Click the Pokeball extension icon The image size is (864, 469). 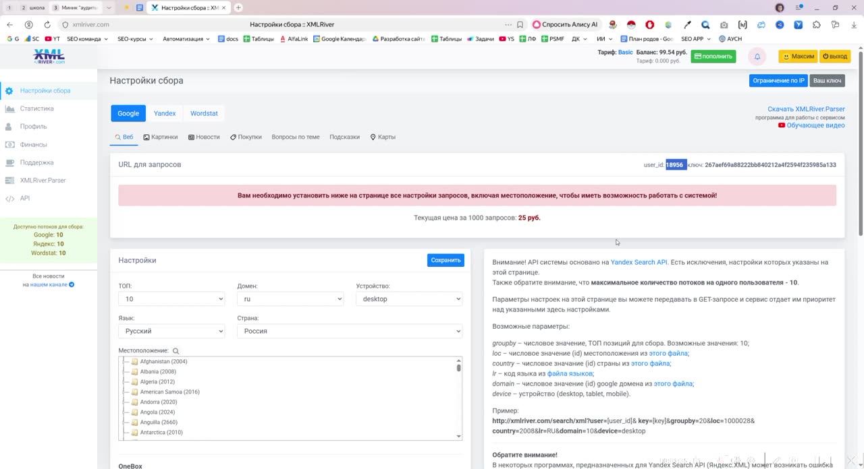pos(631,25)
